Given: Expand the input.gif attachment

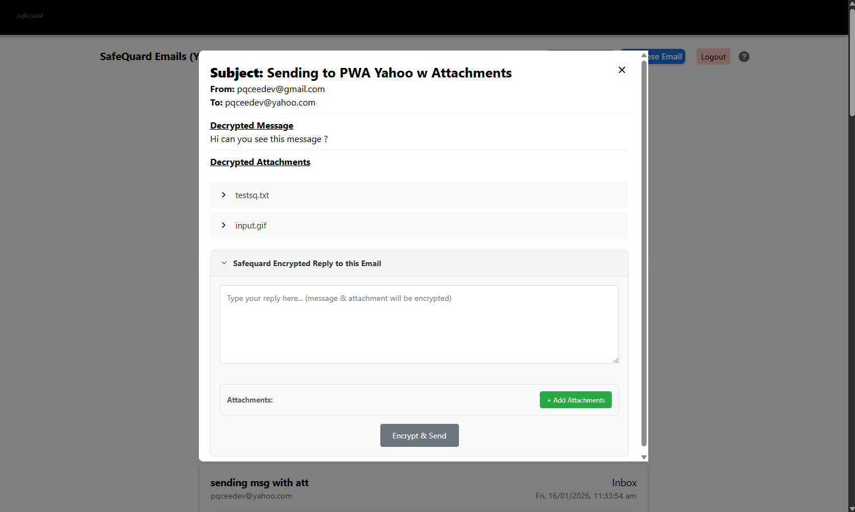Looking at the screenshot, I should click(x=251, y=226).
